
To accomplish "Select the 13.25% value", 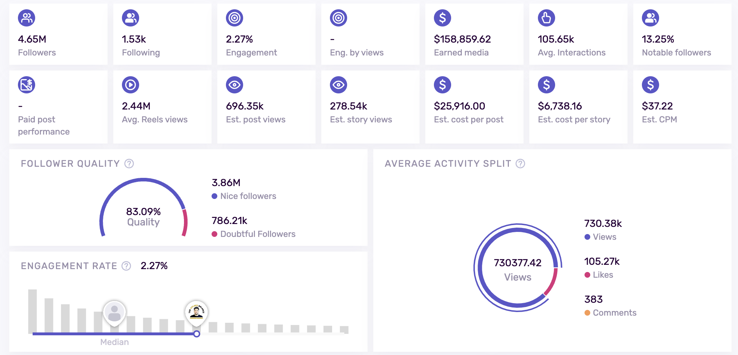I will (x=658, y=39).
